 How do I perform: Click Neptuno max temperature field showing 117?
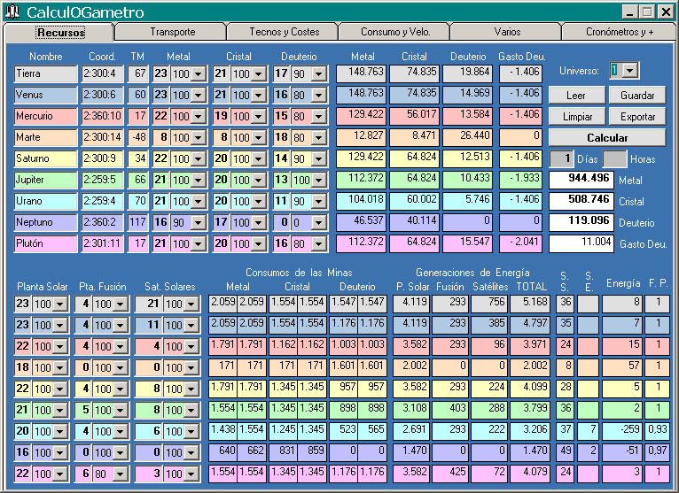(x=137, y=222)
